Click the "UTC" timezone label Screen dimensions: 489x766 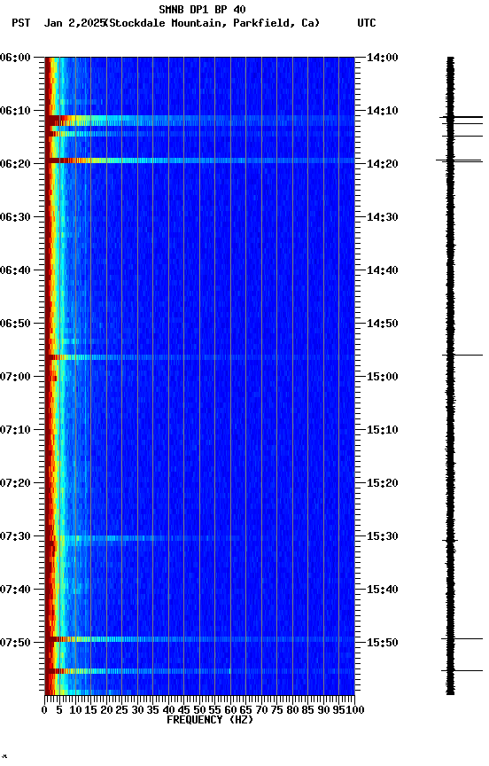pyautogui.click(x=367, y=23)
